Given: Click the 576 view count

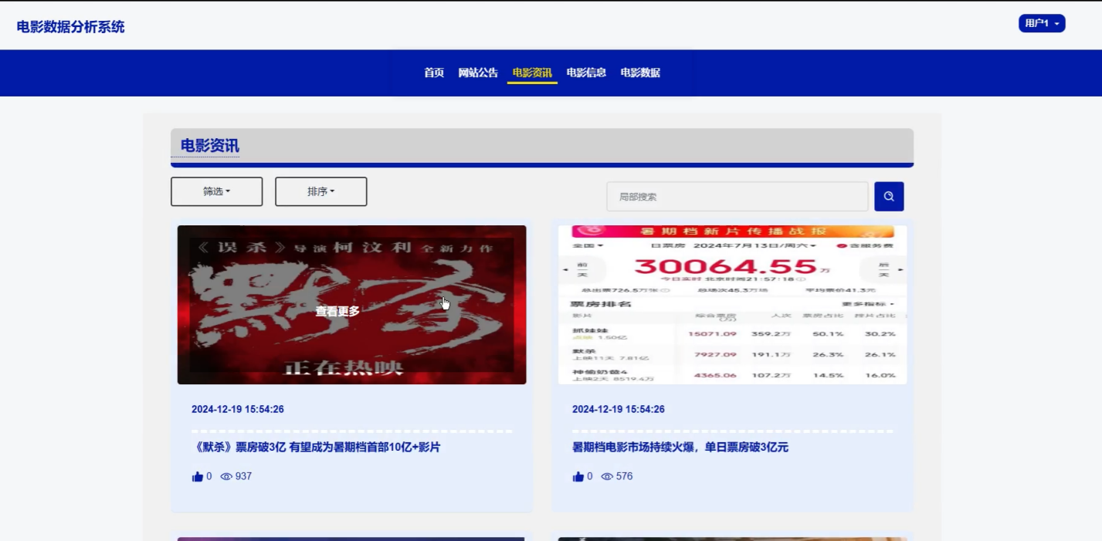Looking at the screenshot, I should 624,477.
